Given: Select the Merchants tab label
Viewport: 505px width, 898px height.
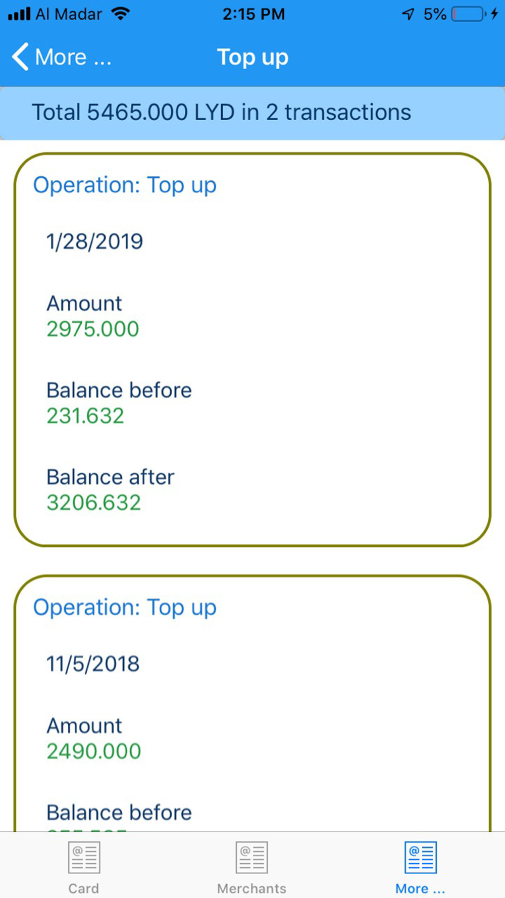Looking at the screenshot, I should [251, 888].
